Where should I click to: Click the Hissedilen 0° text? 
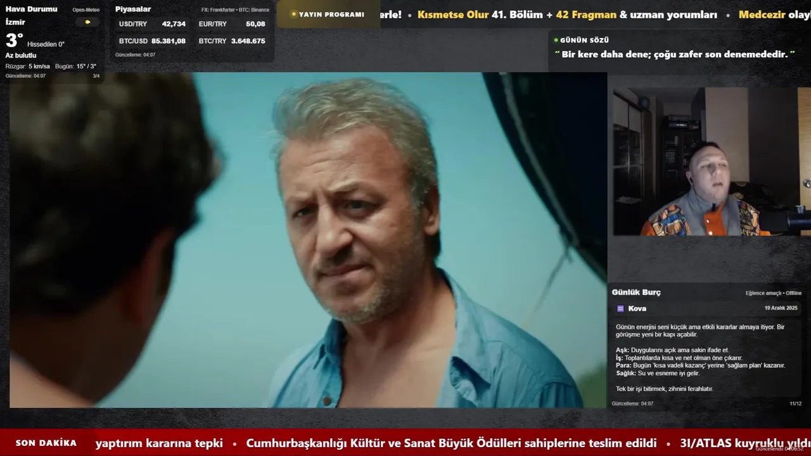pyautogui.click(x=46, y=44)
